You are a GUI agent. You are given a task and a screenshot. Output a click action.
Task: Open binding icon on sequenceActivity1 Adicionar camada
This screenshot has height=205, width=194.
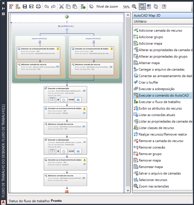(x=58, y=67)
